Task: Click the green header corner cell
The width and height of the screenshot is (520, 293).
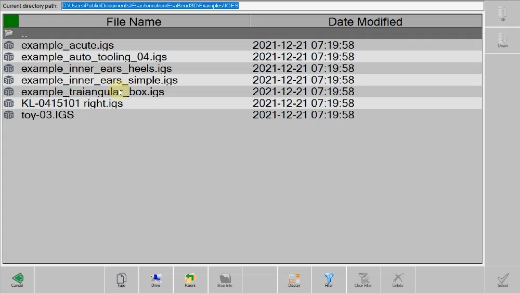Action: tap(11, 21)
